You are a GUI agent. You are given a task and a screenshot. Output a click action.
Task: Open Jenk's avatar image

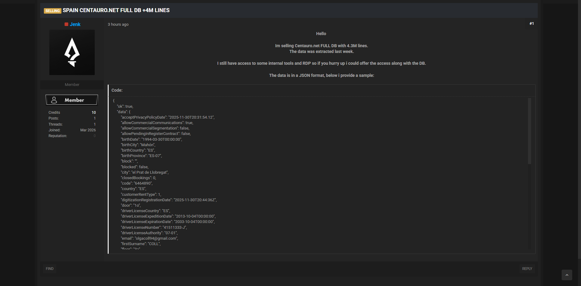coord(72,52)
